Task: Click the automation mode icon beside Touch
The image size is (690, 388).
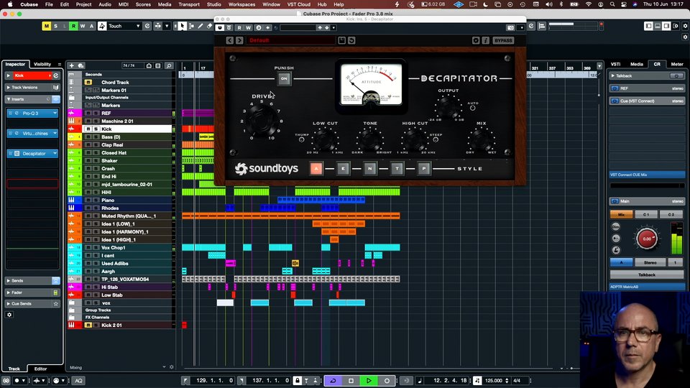Action: pyautogui.click(x=102, y=27)
